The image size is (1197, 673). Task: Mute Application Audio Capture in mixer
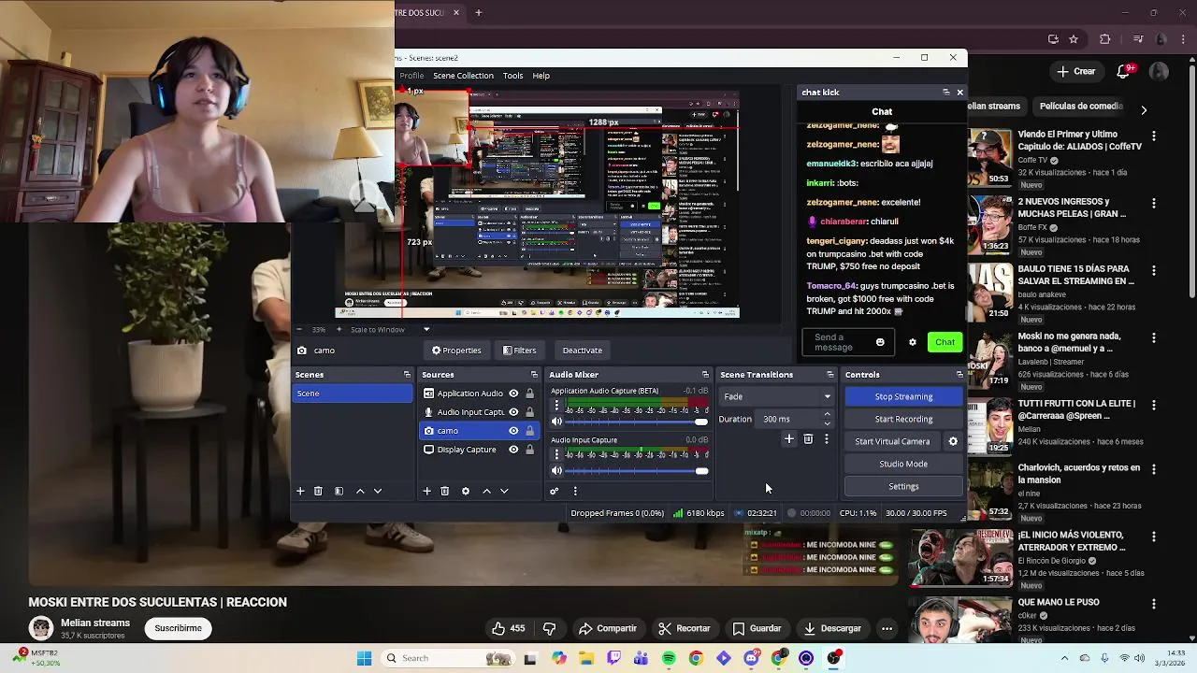556,422
